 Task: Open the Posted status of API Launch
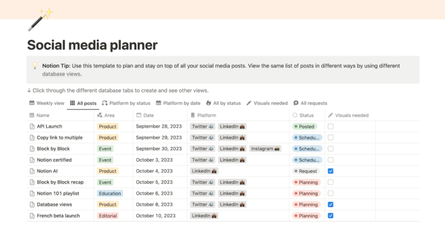(x=305, y=127)
